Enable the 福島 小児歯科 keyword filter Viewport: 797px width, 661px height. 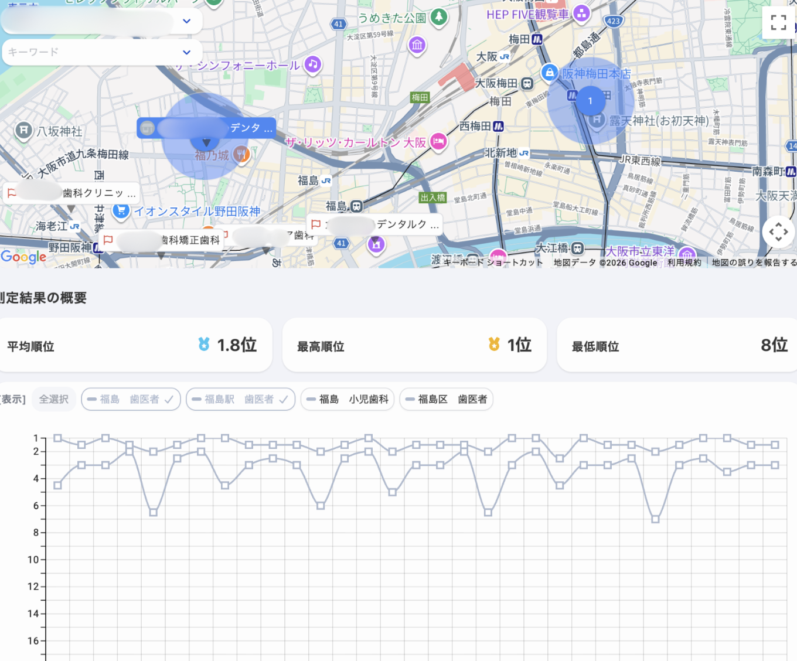(x=348, y=399)
